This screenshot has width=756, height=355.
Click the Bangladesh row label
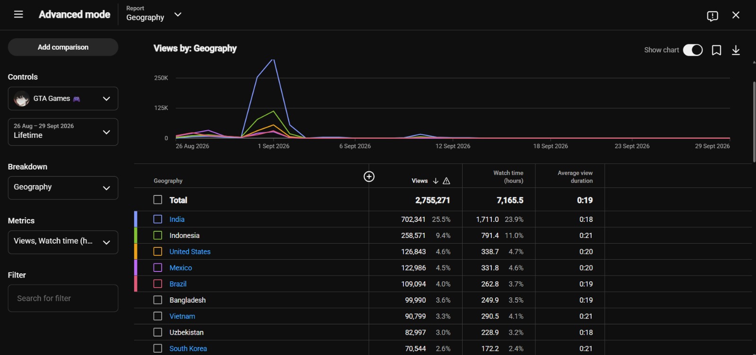click(188, 300)
